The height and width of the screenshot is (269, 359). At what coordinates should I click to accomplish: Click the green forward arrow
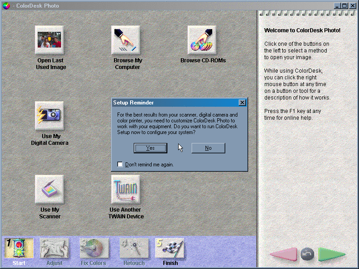click(331, 254)
